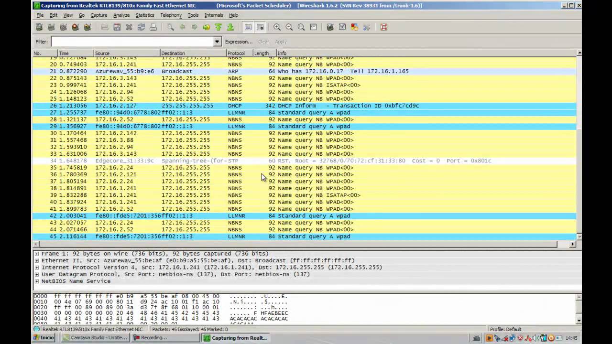
Task: Expand Internet Protocol Version 4 node
Action: [x=37, y=268]
